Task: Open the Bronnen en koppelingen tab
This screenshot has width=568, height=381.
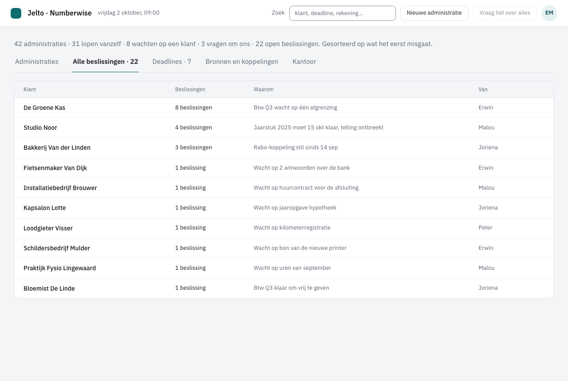Action: [x=242, y=62]
